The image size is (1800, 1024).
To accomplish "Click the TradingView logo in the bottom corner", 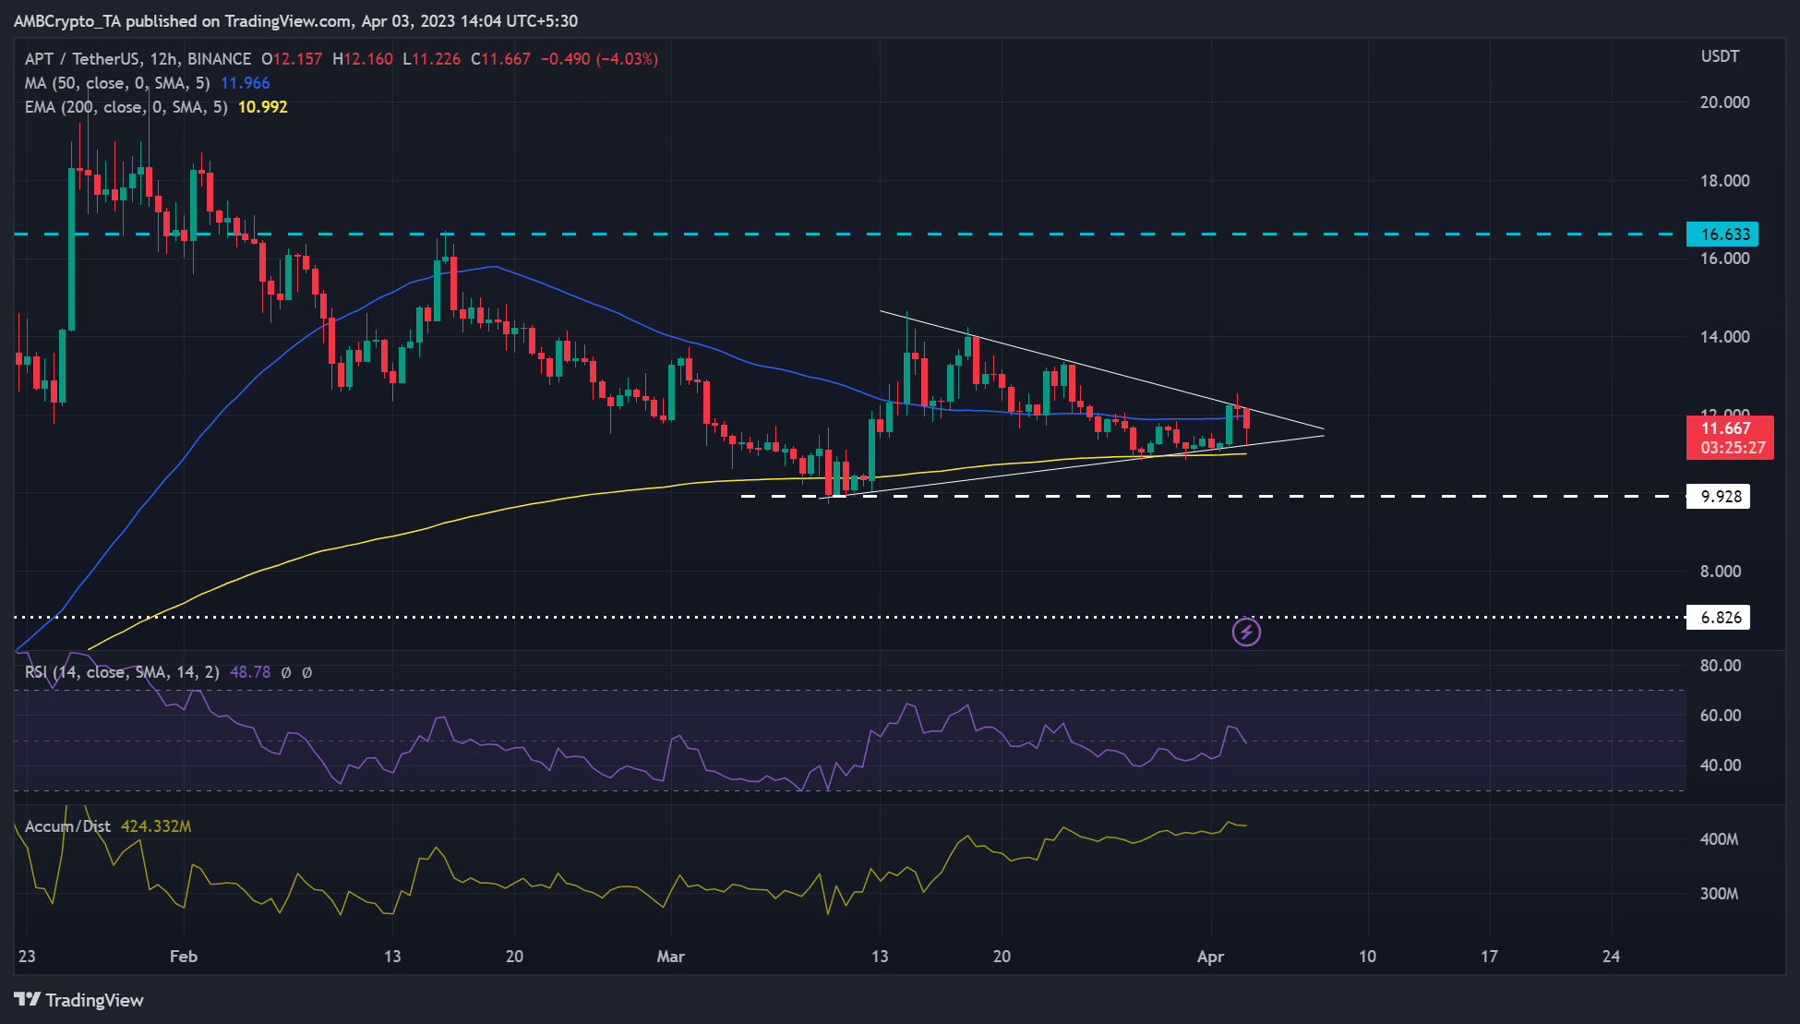I will [78, 1000].
